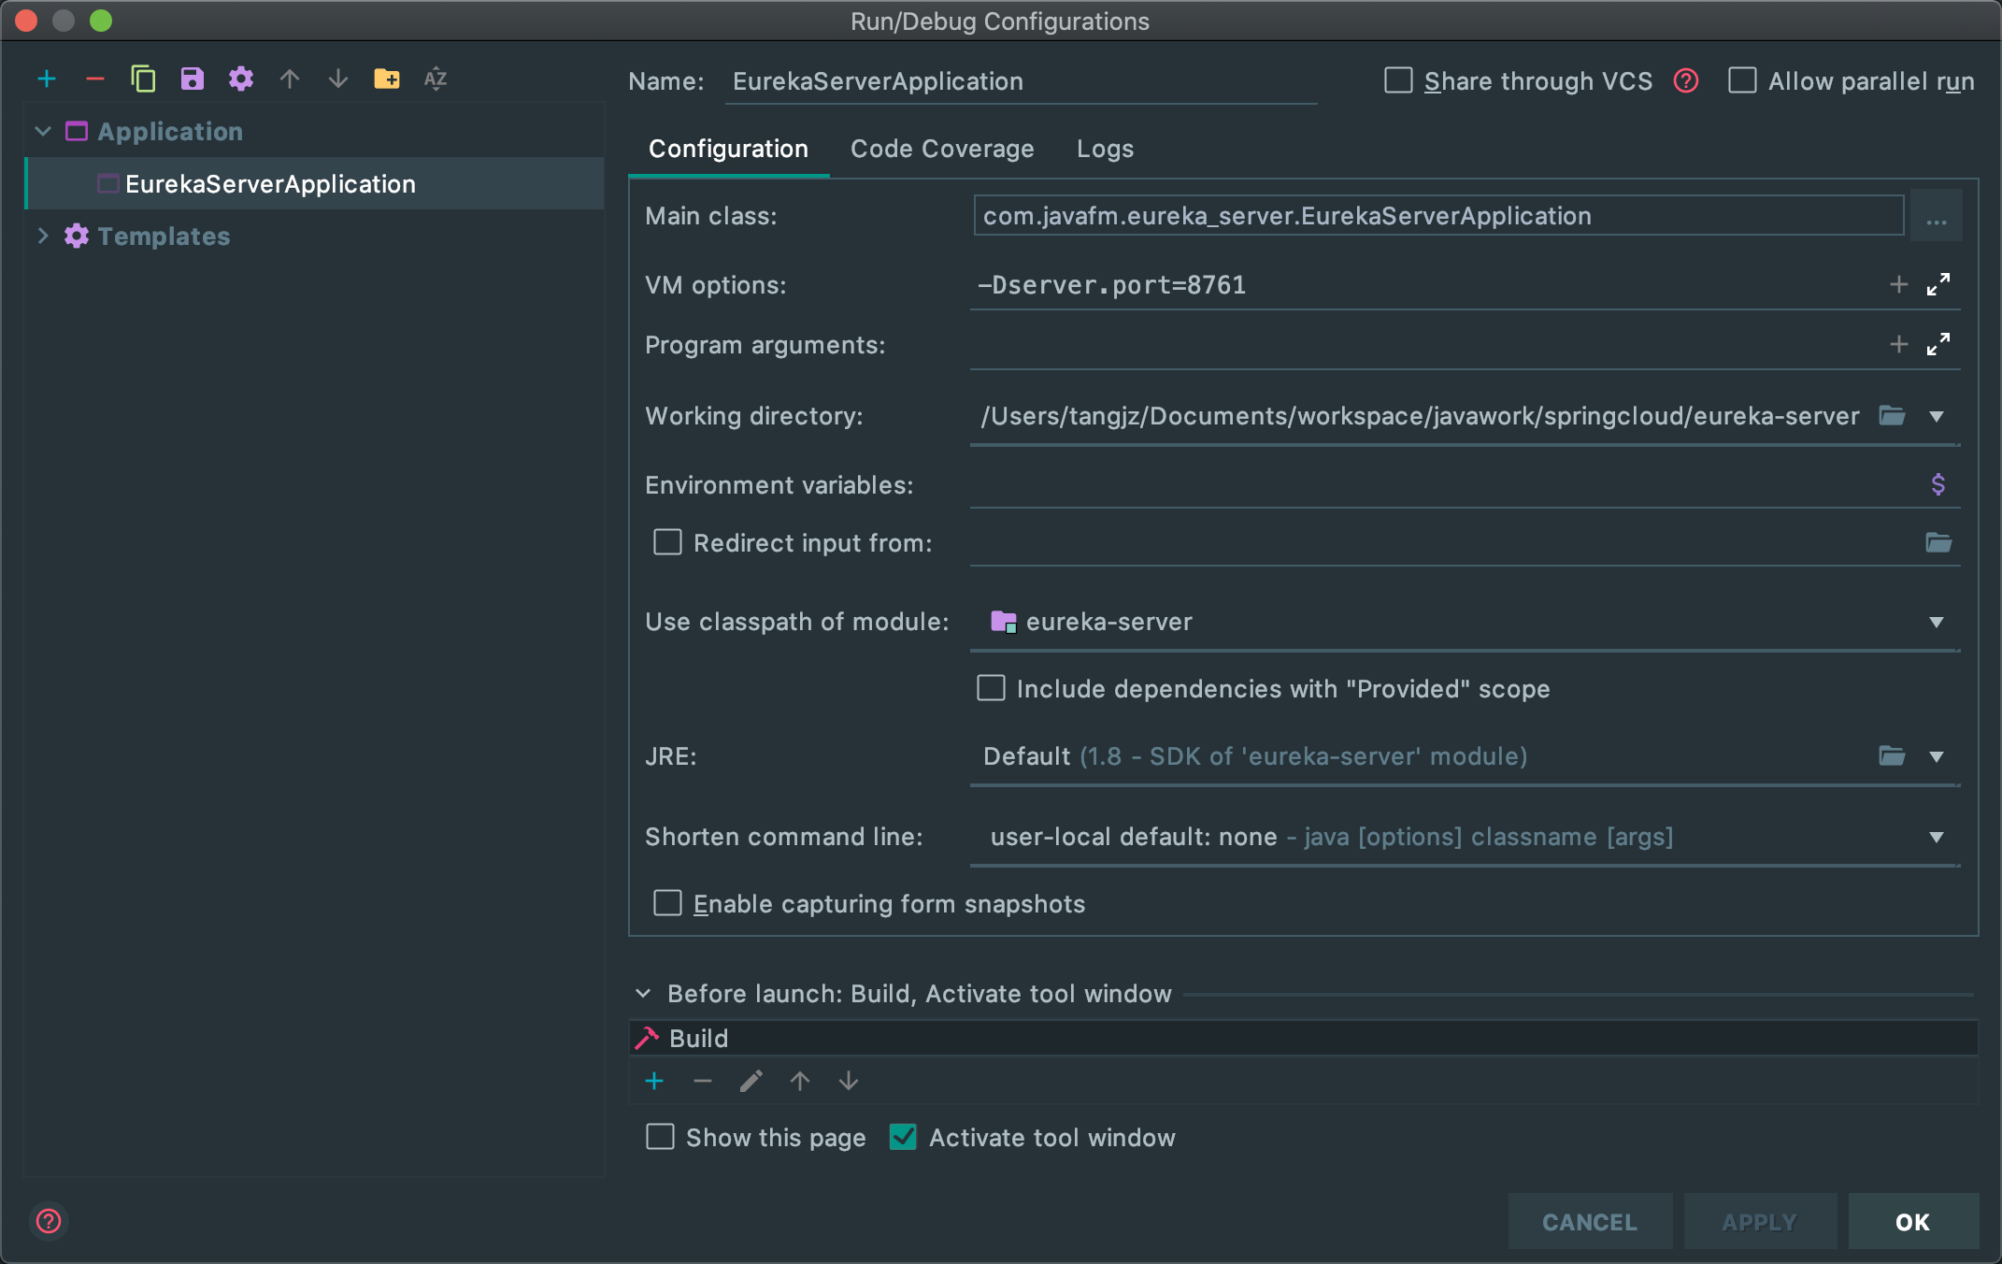Click the Sort Configurations alphabetically icon

(436, 79)
